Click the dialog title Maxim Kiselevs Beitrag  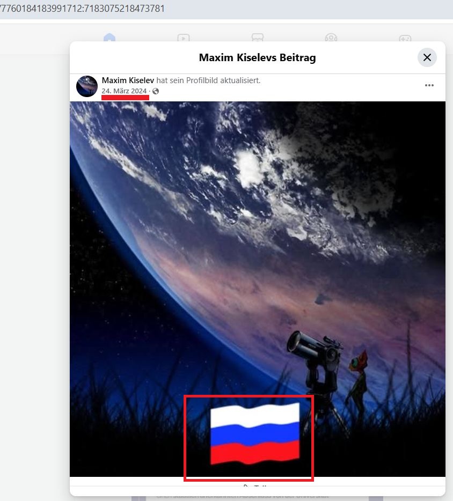point(257,57)
